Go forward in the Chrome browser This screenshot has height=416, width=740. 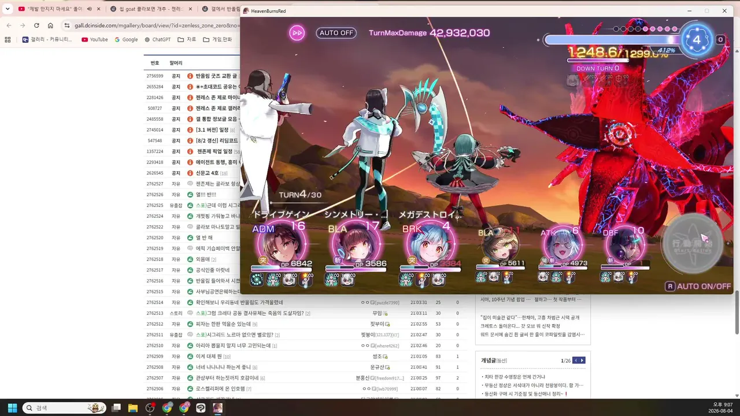click(23, 25)
